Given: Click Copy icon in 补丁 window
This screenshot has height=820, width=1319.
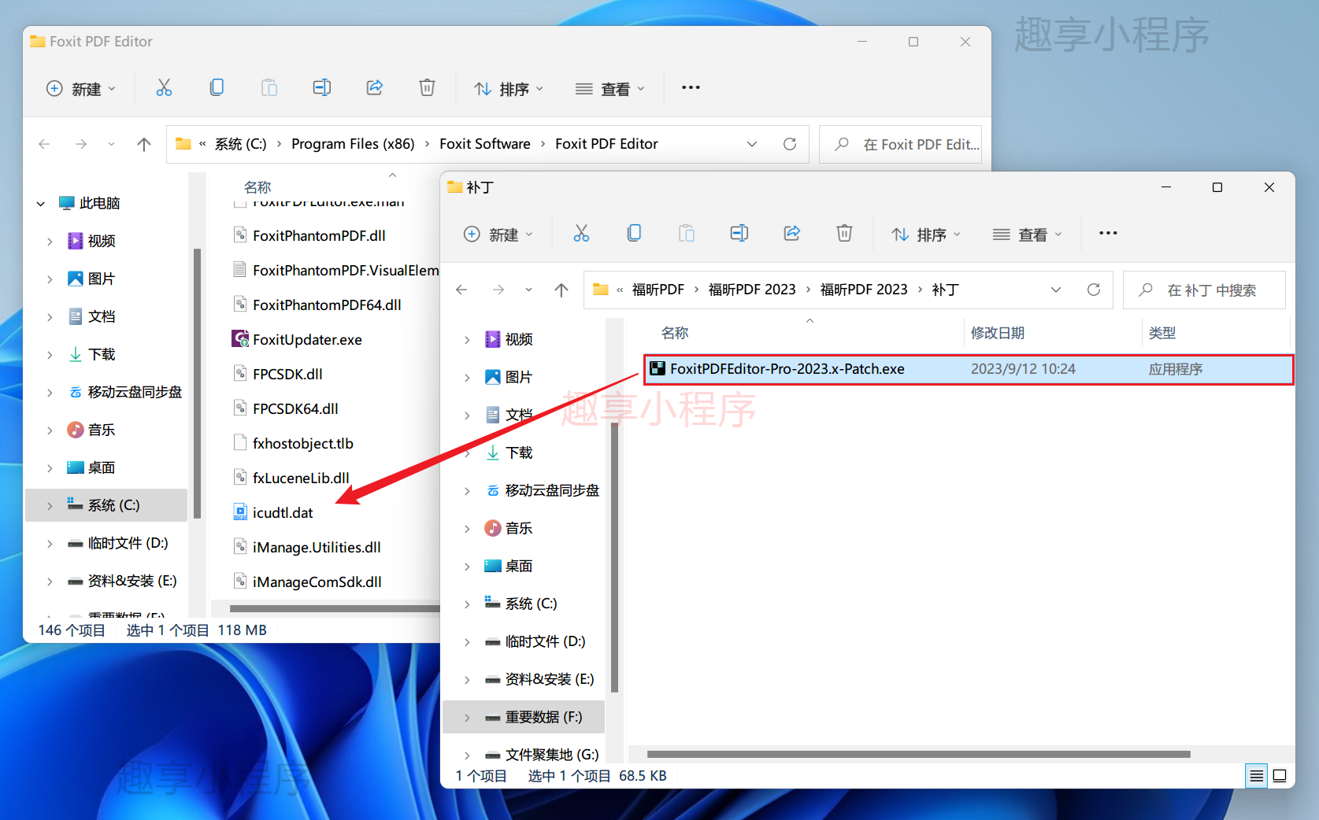Looking at the screenshot, I should (634, 233).
